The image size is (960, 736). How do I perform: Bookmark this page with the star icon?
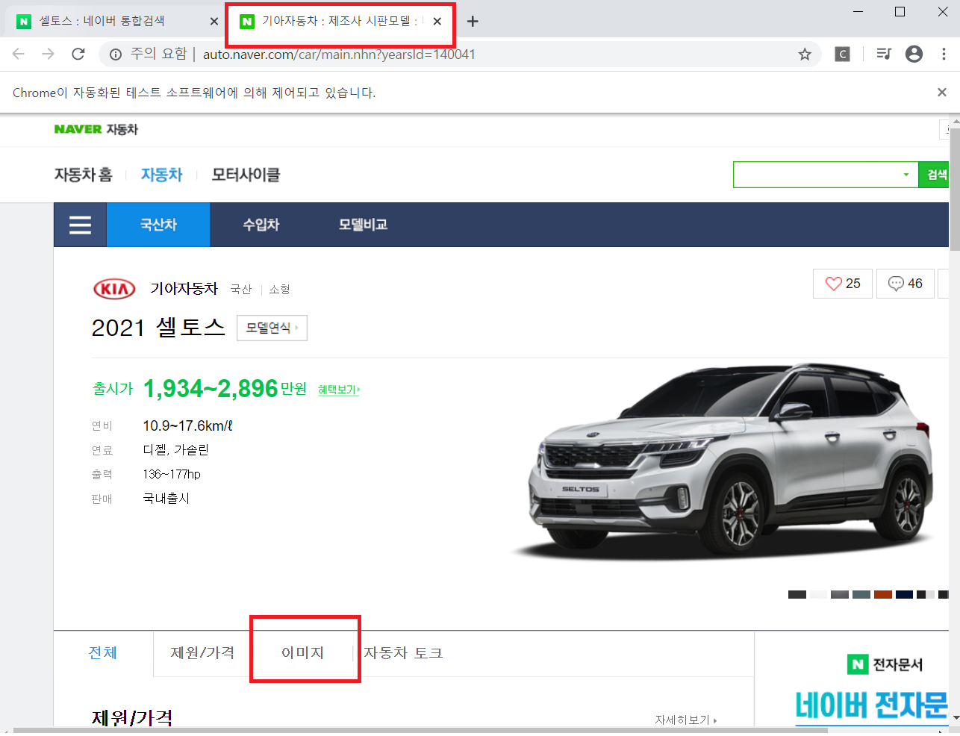(x=805, y=54)
